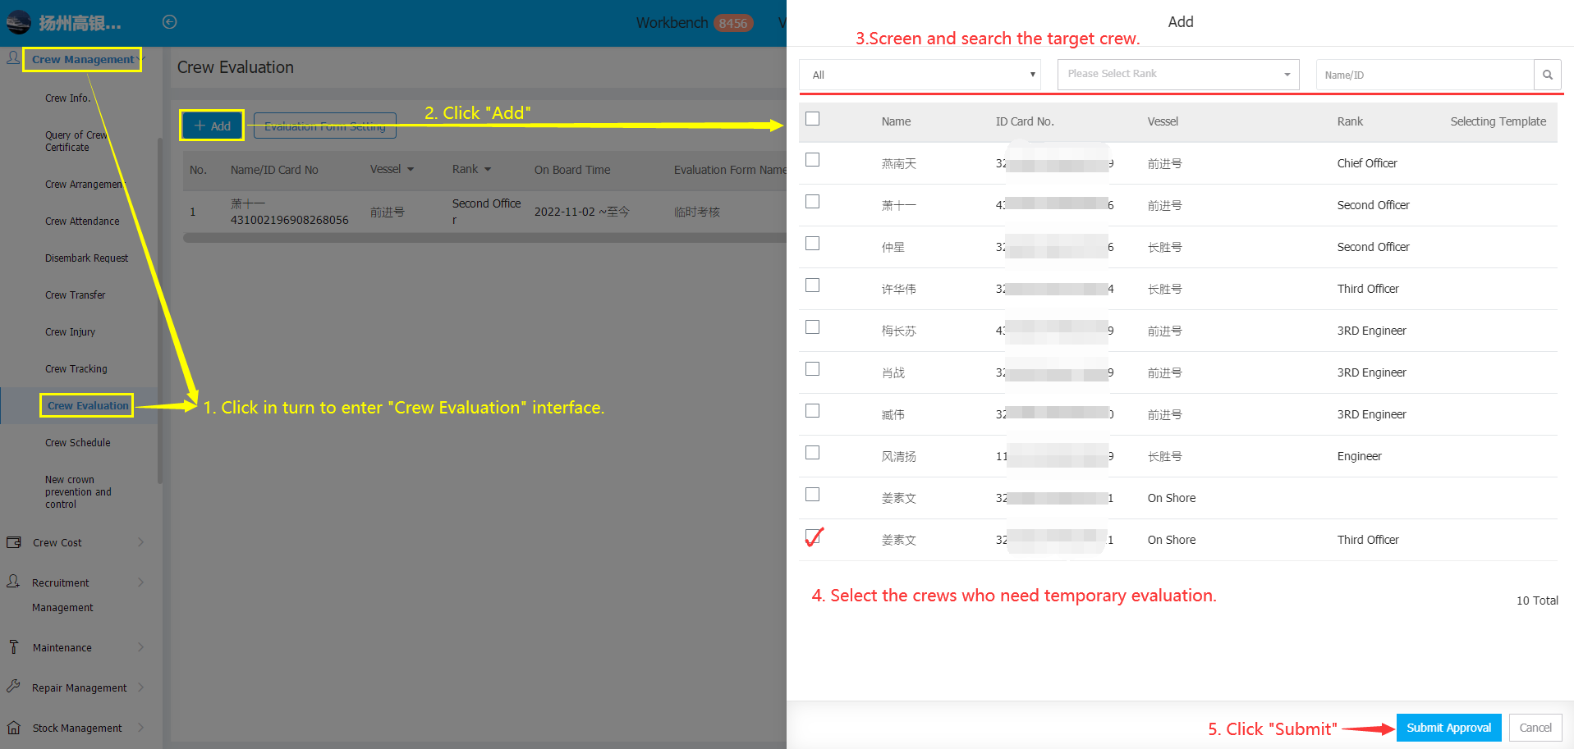
Task: Click Crew Management menu header
Action: [82, 59]
